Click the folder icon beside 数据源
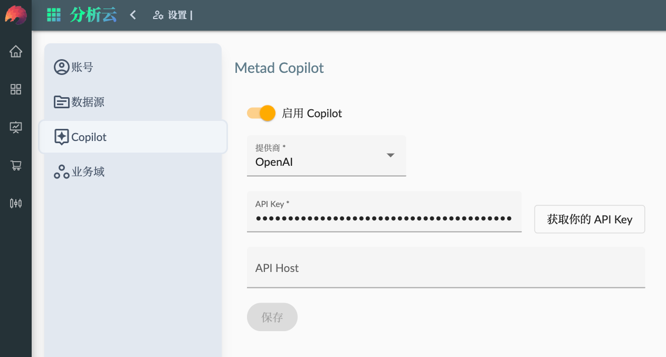This screenshot has width=666, height=357. click(x=61, y=102)
